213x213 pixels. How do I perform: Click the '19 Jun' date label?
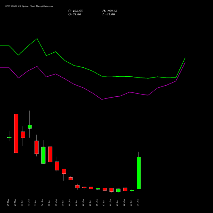click(x=117, y=203)
